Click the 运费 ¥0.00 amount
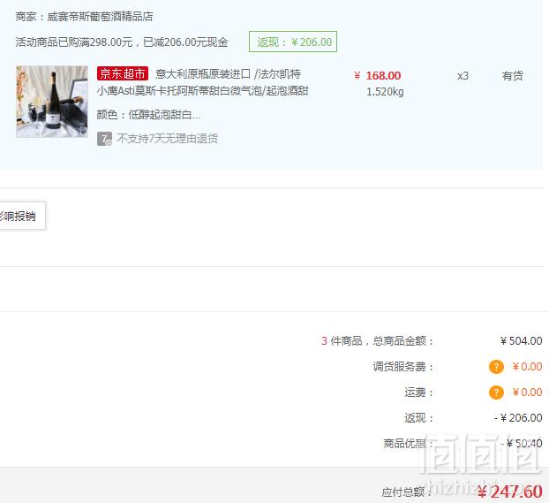 click(x=527, y=392)
